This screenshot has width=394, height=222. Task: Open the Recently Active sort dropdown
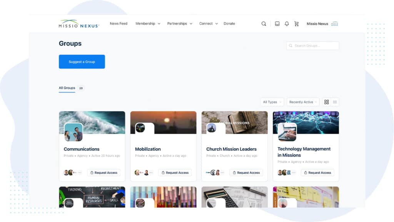pos(303,102)
